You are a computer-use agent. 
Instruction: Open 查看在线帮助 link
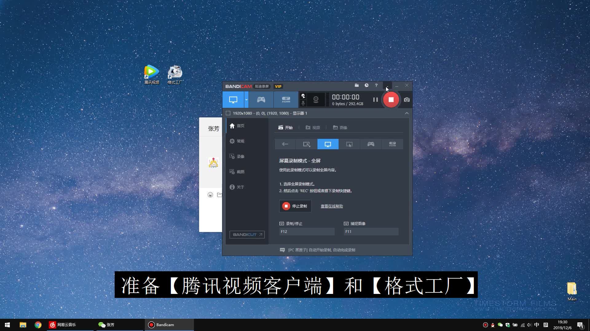[x=332, y=206]
